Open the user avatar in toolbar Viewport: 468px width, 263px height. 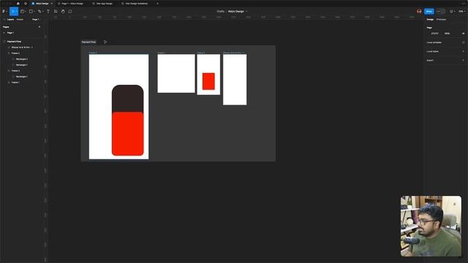(x=419, y=12)
